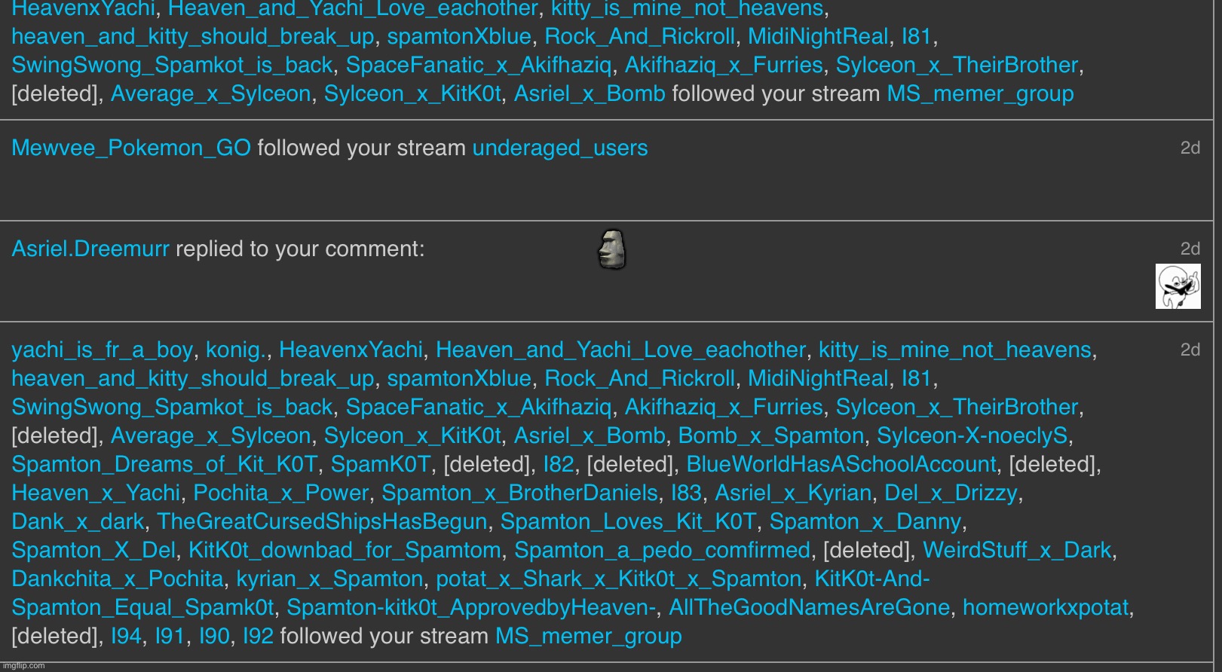
Task: Open Bomb_x_Spamton user profile
Action: (770, 435)
